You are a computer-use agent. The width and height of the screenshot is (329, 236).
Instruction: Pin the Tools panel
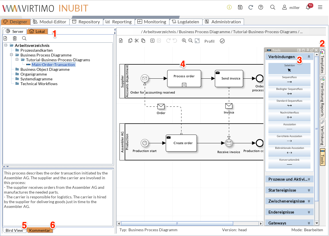307,50
